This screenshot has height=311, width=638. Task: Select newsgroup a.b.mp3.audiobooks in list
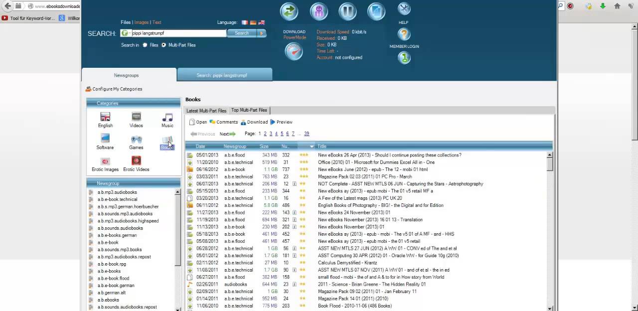[117, 192]
